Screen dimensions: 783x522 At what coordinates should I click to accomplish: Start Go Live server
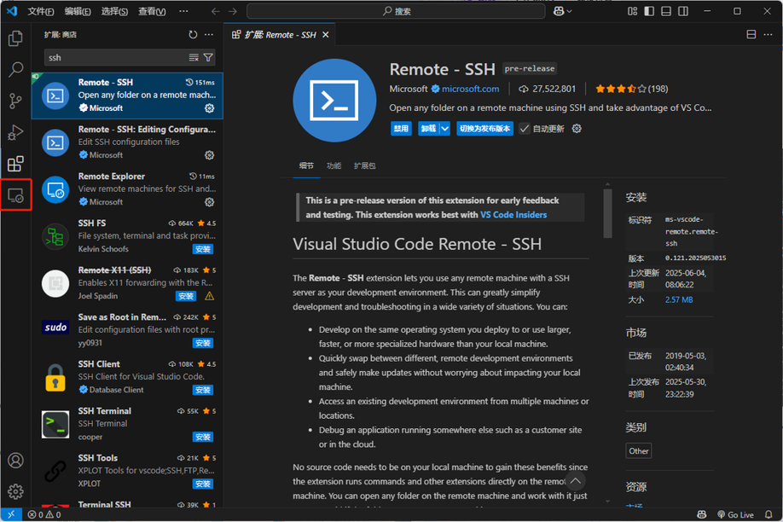click(735, 514)
